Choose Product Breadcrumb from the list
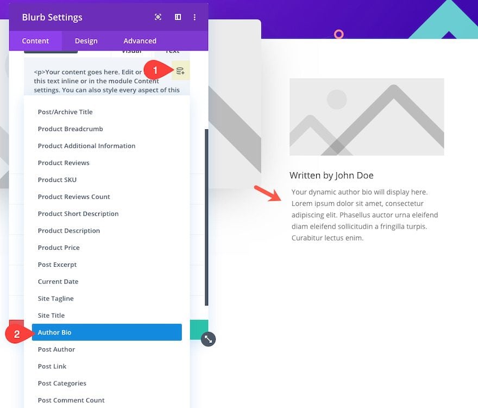 pos(106,129)
